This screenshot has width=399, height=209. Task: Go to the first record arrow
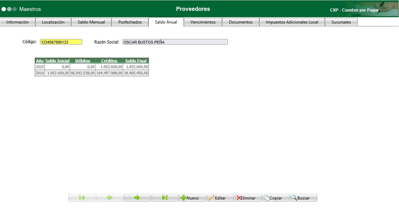pyautogui.click(x=82, y=198)
